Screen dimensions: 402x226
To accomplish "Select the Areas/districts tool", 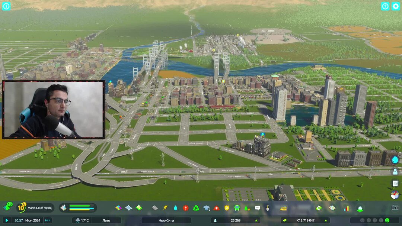I will click(x=129, y=208).
